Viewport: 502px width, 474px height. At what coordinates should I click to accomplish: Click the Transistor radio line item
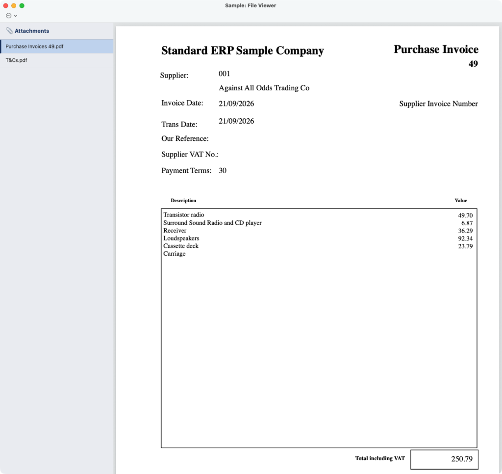183,215
